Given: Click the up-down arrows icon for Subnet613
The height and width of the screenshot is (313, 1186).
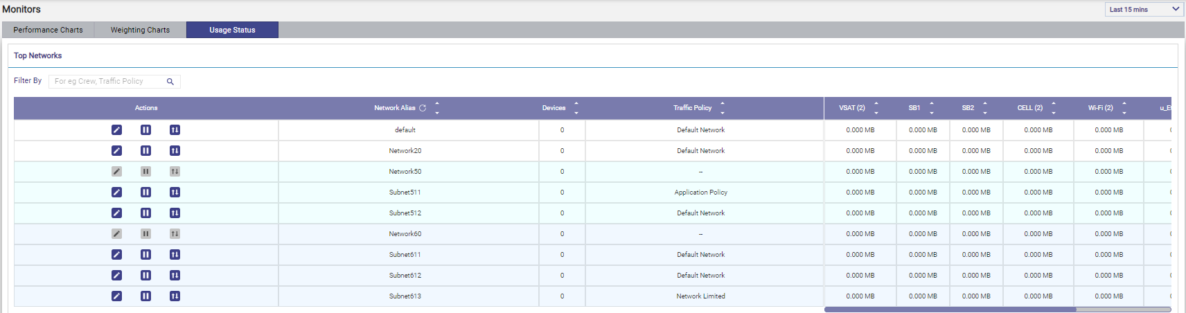Looking at the screenshot, I should tap(175, 296).
